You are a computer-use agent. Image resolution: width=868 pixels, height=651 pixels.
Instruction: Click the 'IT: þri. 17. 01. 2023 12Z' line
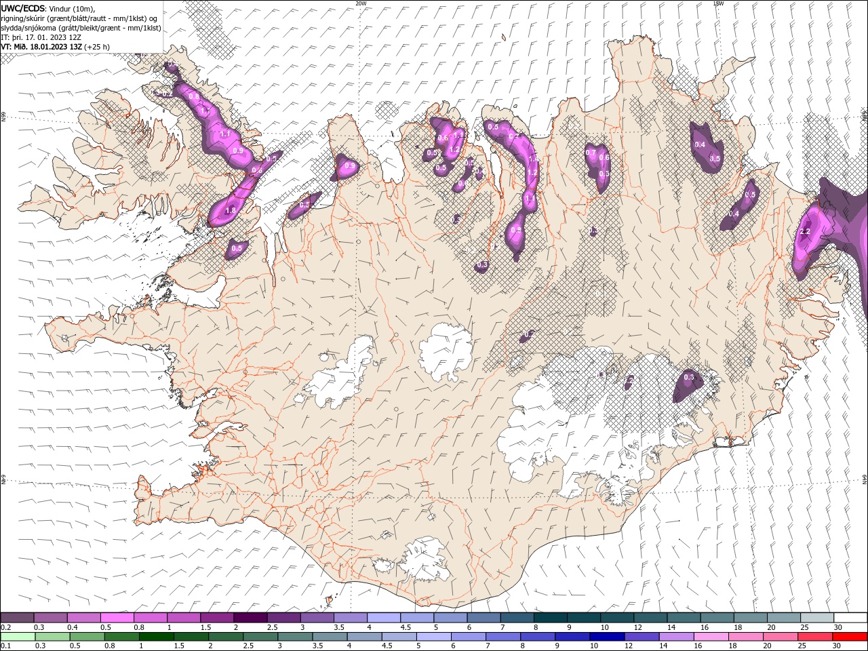click(x=41, y=37)
